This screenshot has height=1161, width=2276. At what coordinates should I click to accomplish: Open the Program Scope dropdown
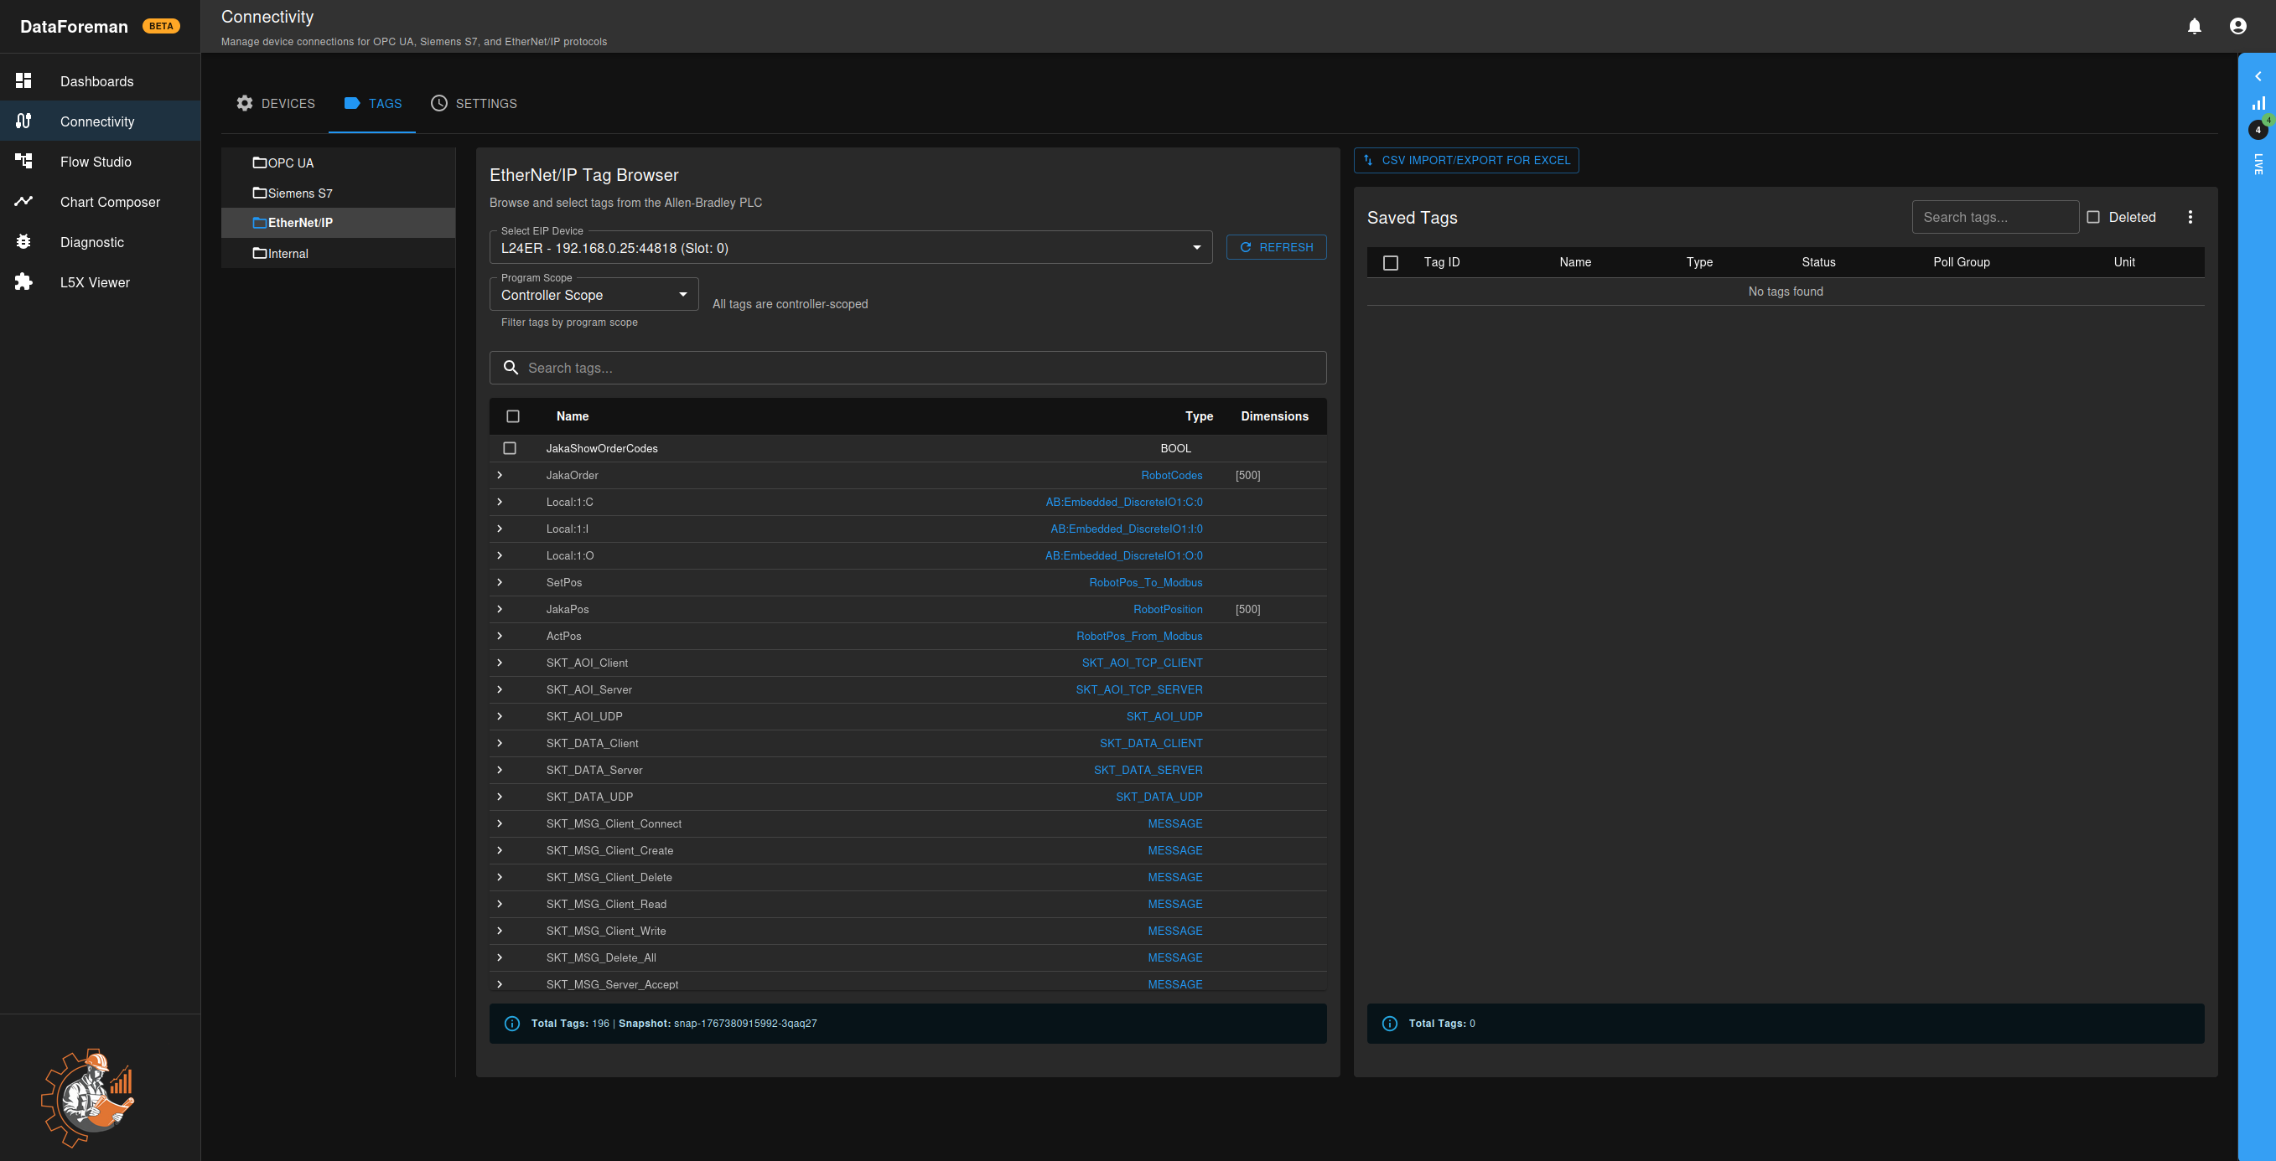point(594,295)
